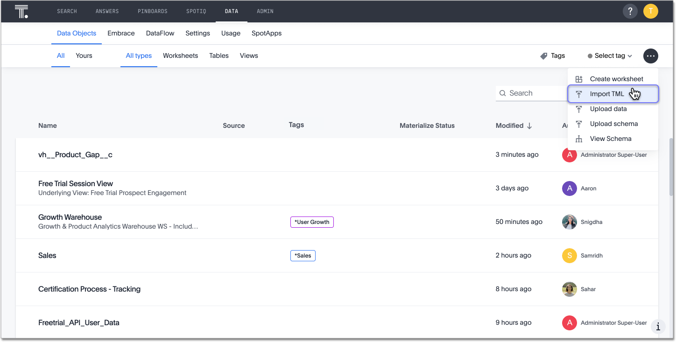Open the Select tag dropdown
The height and width of the screenshot is (342, 676).
[608, 56]
